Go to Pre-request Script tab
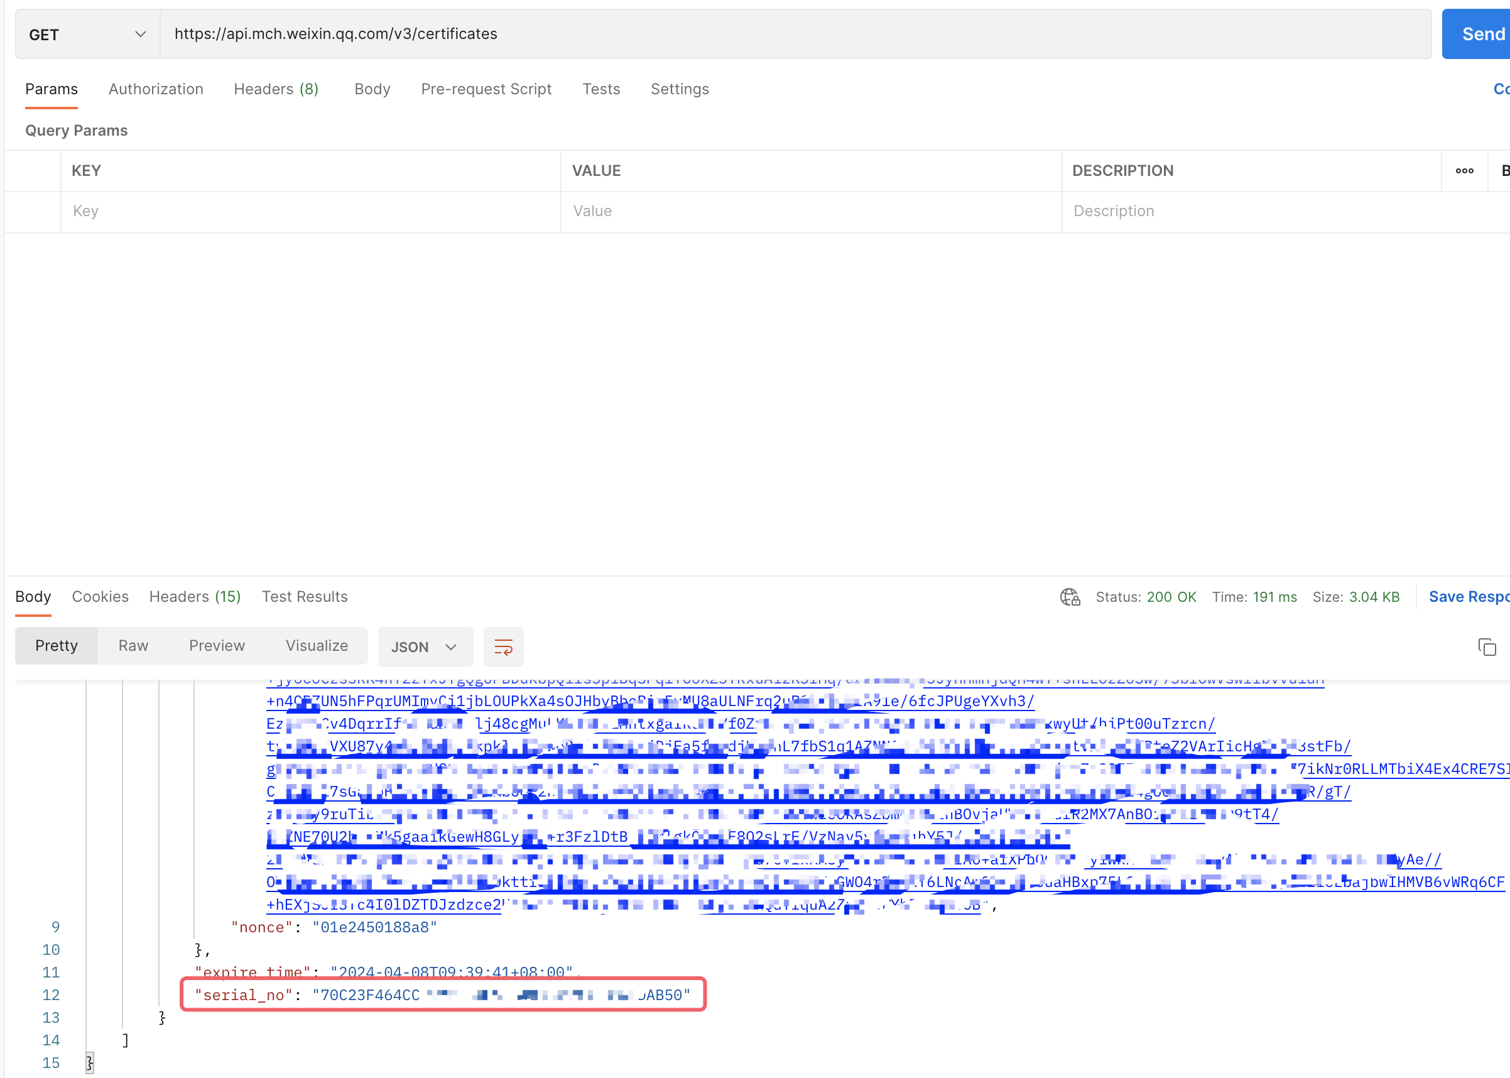The image size is (1510, 1078). 486,89
